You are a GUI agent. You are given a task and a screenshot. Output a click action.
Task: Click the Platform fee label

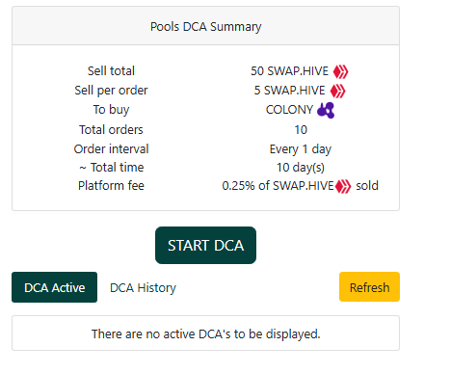click(x=111, y=186)
